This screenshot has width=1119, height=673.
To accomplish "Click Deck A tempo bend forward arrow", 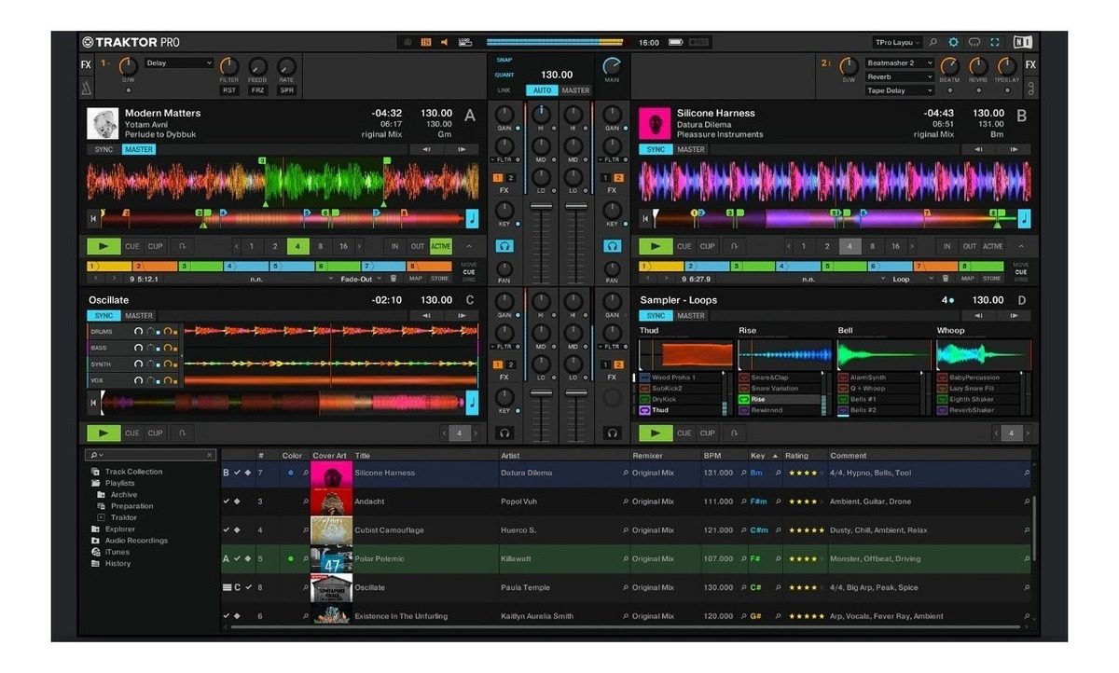I will tap(462, 149).
